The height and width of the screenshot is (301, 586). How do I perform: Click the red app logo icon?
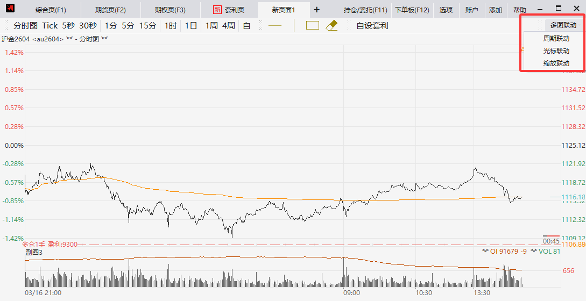(x=10, y=9)
